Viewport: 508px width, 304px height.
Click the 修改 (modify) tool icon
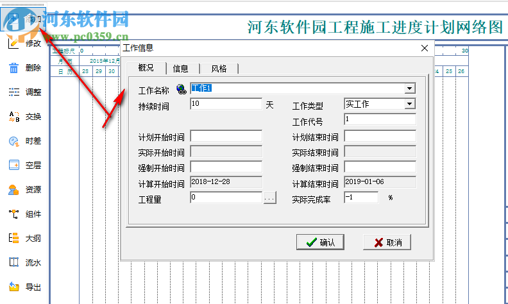(x=13, y=43)
